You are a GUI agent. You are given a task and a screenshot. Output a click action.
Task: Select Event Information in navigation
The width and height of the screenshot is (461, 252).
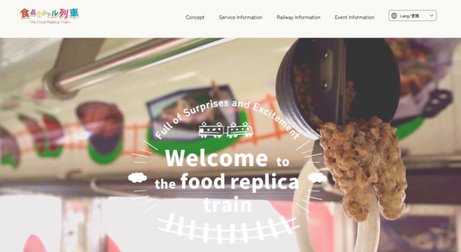[354, 18]
